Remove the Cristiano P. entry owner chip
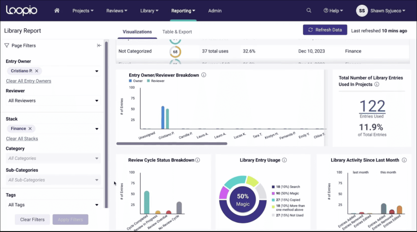This screenshot has width=417, height=232. coord(37,71)
